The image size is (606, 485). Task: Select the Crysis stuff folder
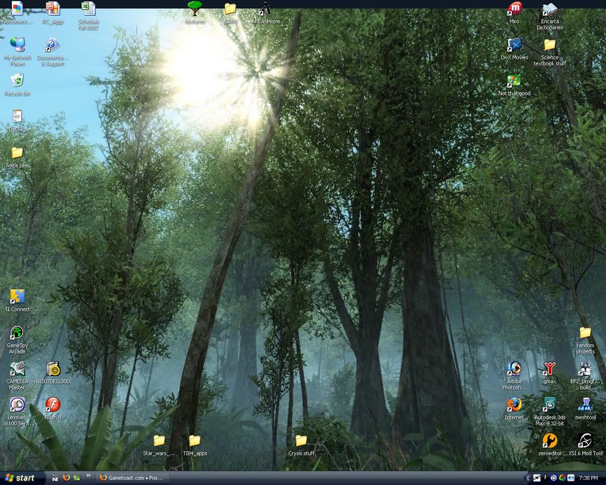pyautogui.click(x=301, y=445)
